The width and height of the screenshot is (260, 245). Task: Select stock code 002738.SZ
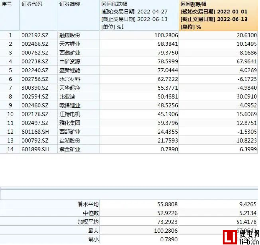35,61
